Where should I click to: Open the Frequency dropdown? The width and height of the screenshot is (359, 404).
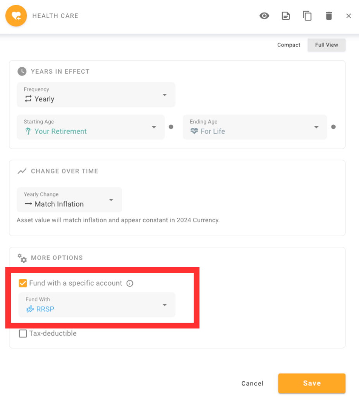[x=96, y=95]
